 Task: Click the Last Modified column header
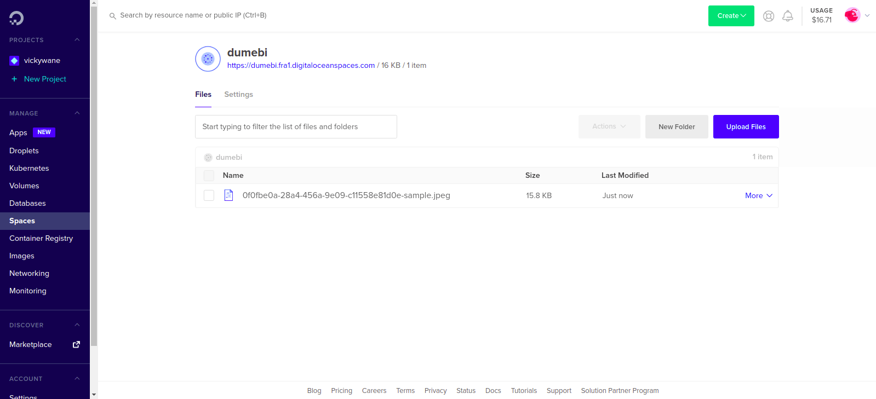pyautogui.click(x=625, y=175)
